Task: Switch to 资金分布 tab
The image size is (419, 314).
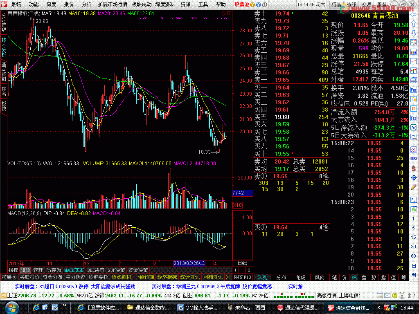Action: [52, 277]
